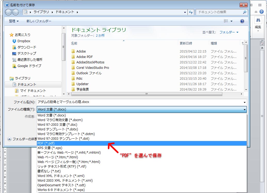
Task: Click the Updater folder icon
Action: coord(73,84)
